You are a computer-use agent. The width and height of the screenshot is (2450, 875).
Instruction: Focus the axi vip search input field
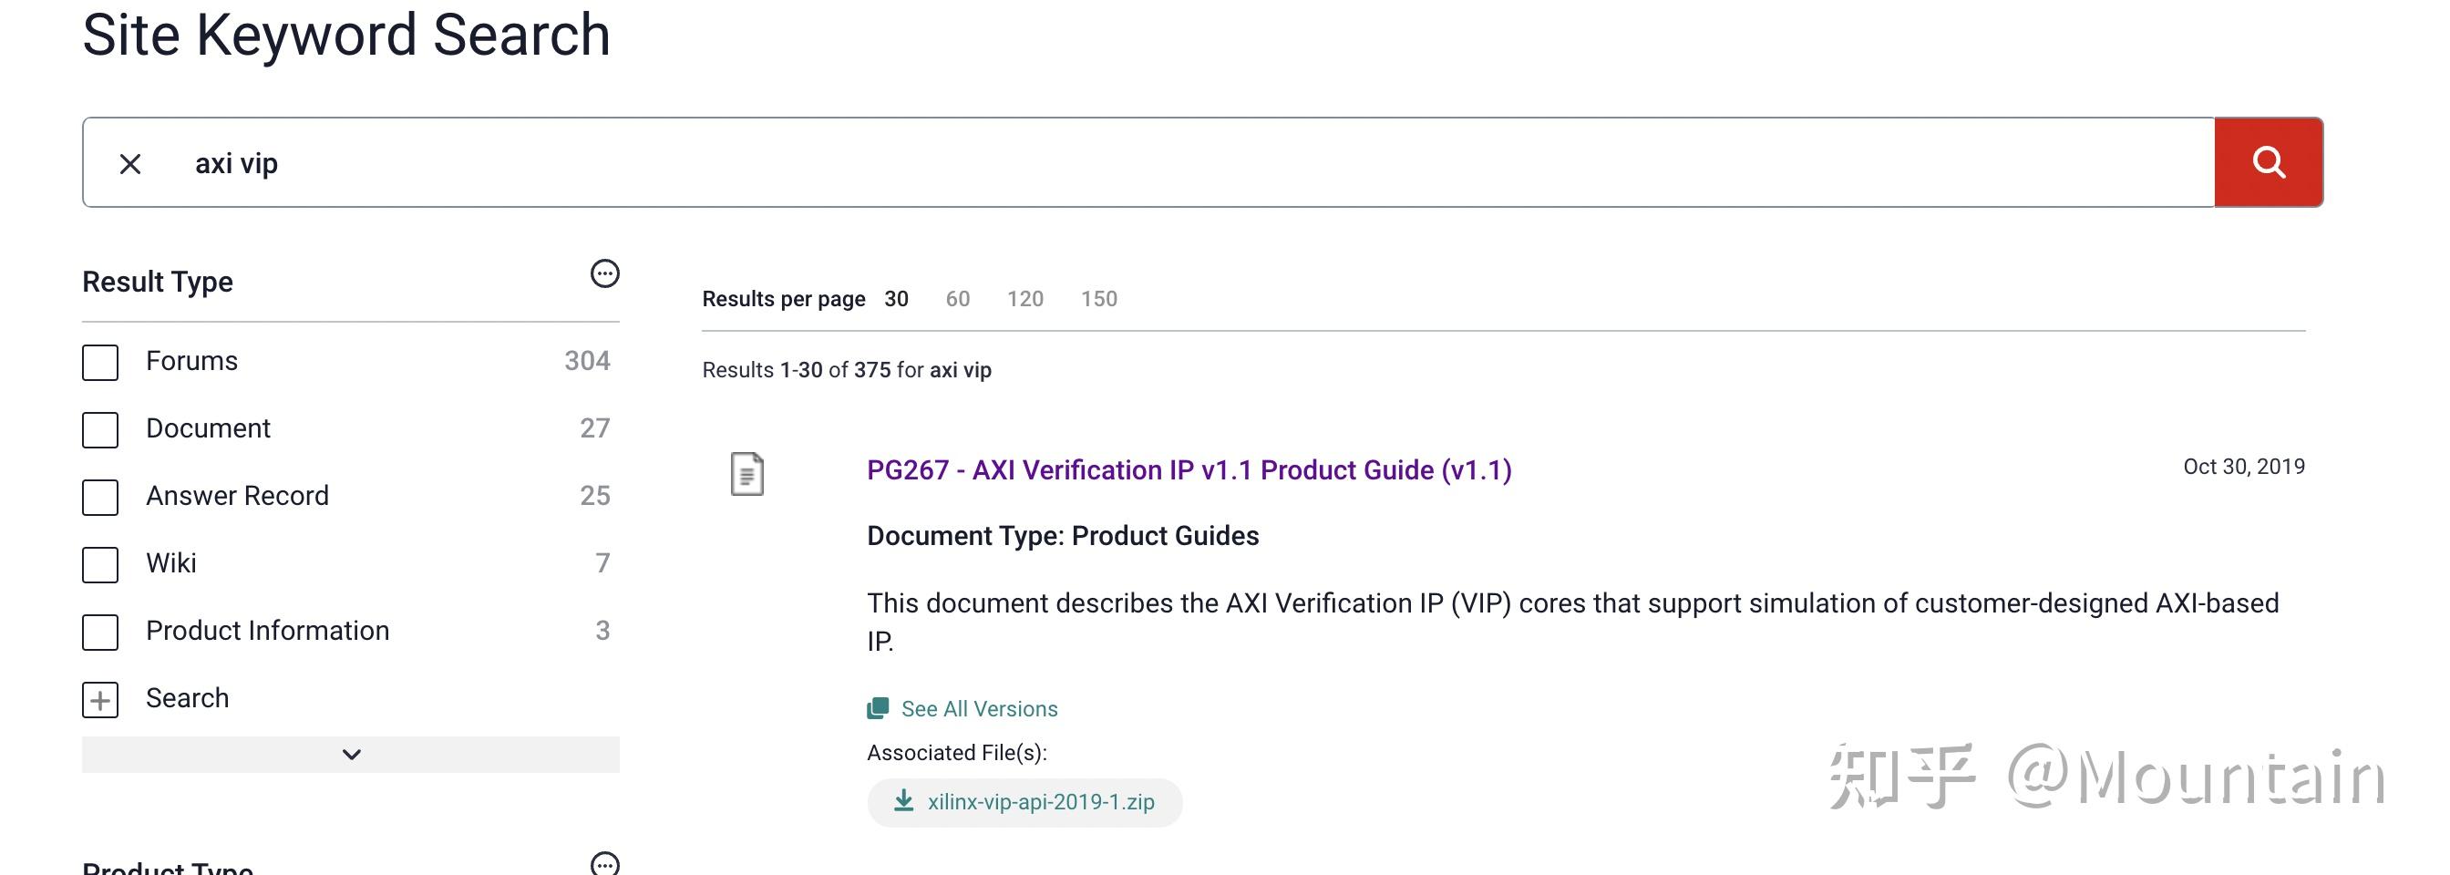1141,163
